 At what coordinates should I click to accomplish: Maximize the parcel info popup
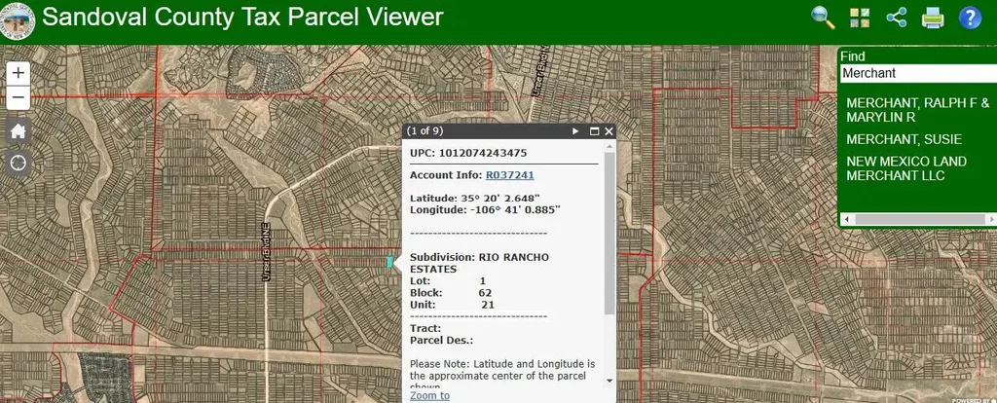click(593, 130)
